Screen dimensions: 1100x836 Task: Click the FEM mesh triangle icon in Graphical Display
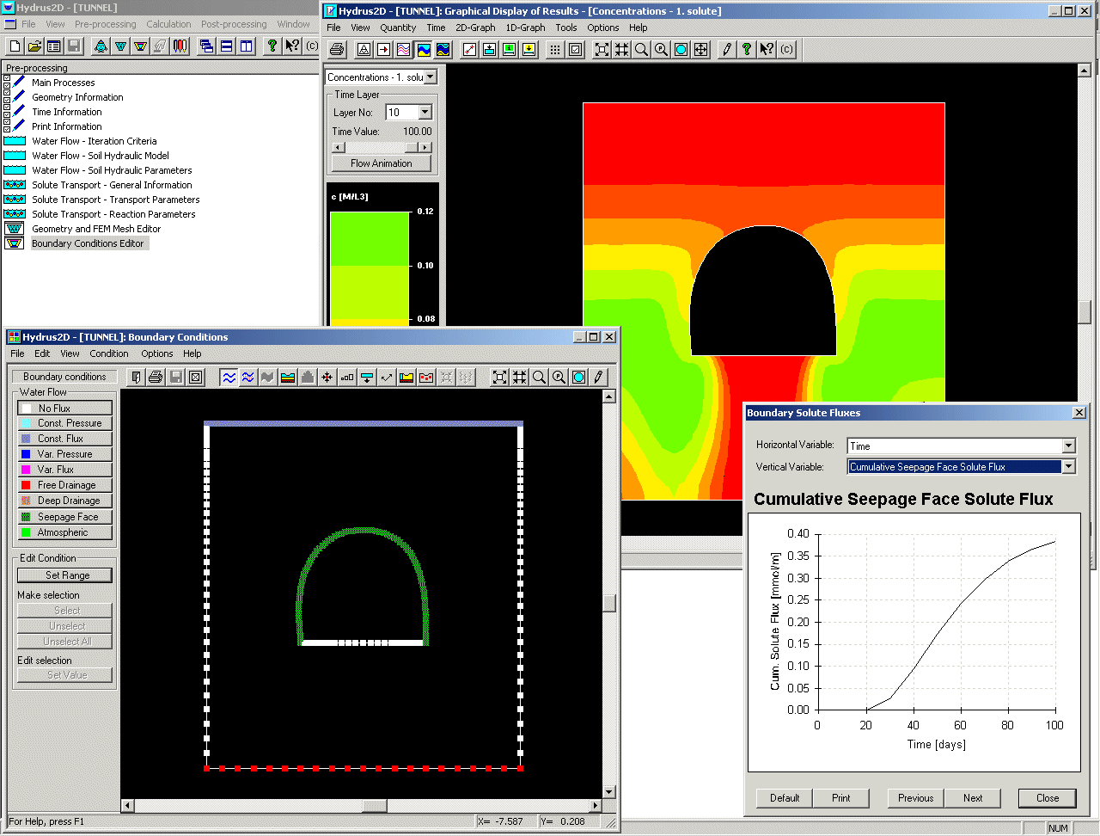click(364, 49)
